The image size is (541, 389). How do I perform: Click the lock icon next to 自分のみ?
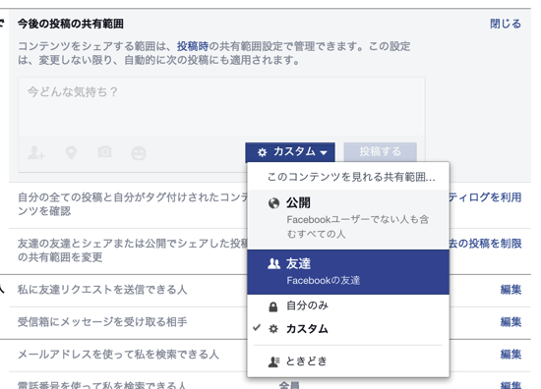pyautogui.click(x=273, y=306)
